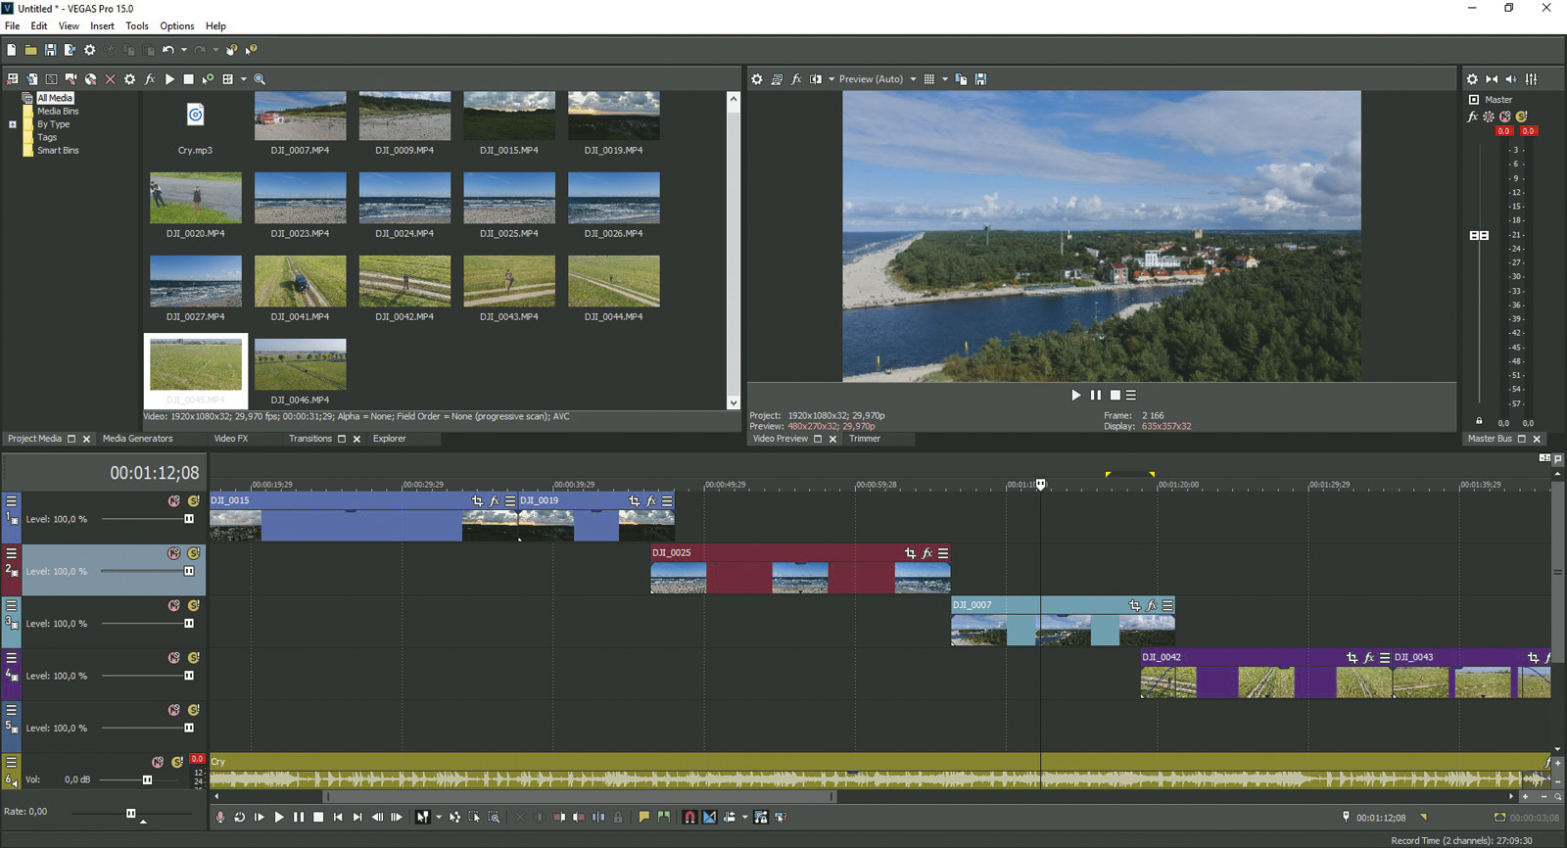Open the Undo history dropdown arrow
This screenshot has height=848, width=1567.
183,50
